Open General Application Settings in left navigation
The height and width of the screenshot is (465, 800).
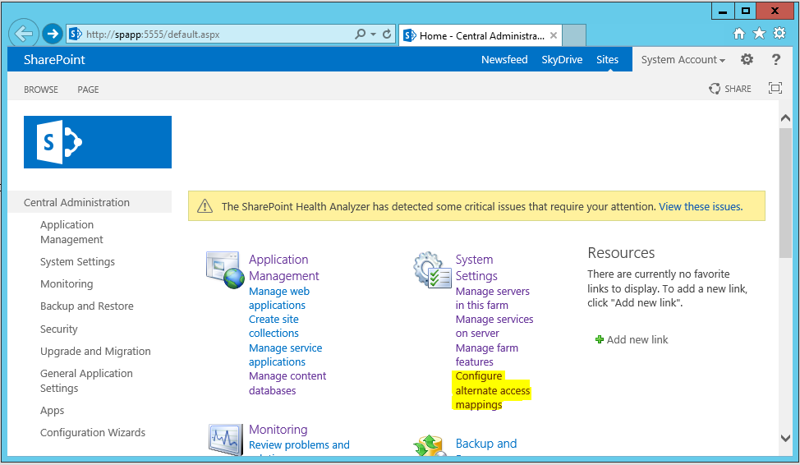tap(86, 380)
